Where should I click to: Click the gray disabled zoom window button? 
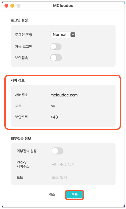[x=18, y=6]
